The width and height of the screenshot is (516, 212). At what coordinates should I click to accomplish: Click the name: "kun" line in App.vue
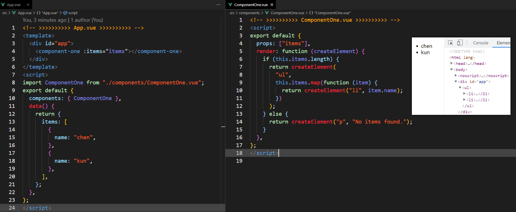click(x=73, y=161)
